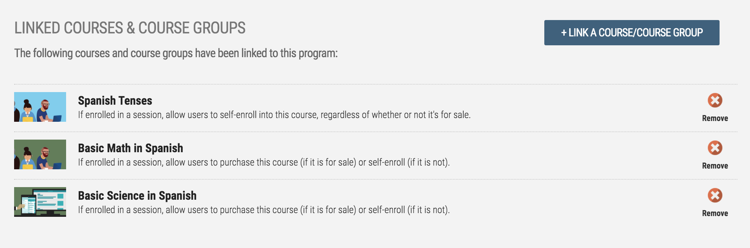
Task: Click the Remove label in the Basic Math row
Action: (x=715, y=166)
